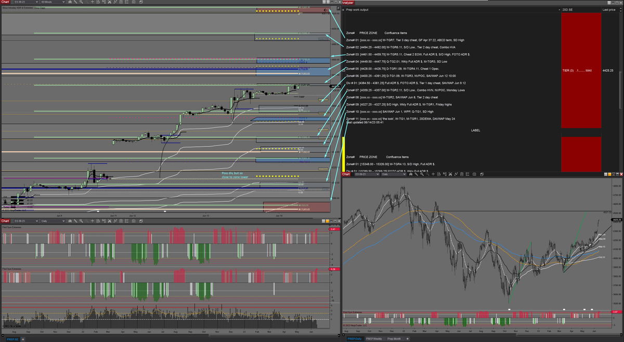The width and height of the screenshot is (624, 342).
Task: Click camera icon on lower-left Daily chart
Action: point(134,220)
